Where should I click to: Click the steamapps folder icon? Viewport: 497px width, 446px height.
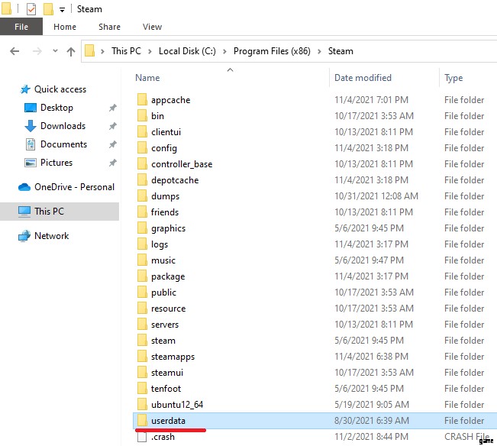(x=141, y=357)
